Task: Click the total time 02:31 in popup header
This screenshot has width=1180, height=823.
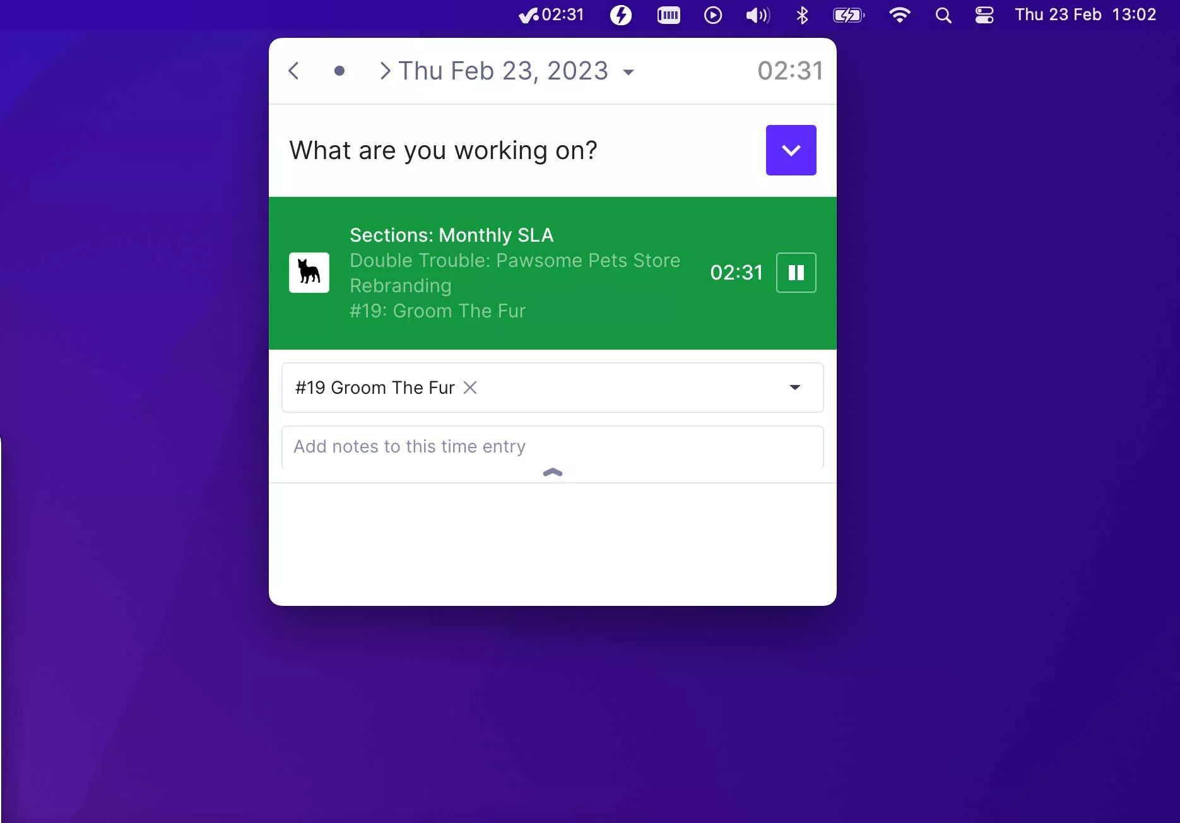Action: [x=790, y=71]
